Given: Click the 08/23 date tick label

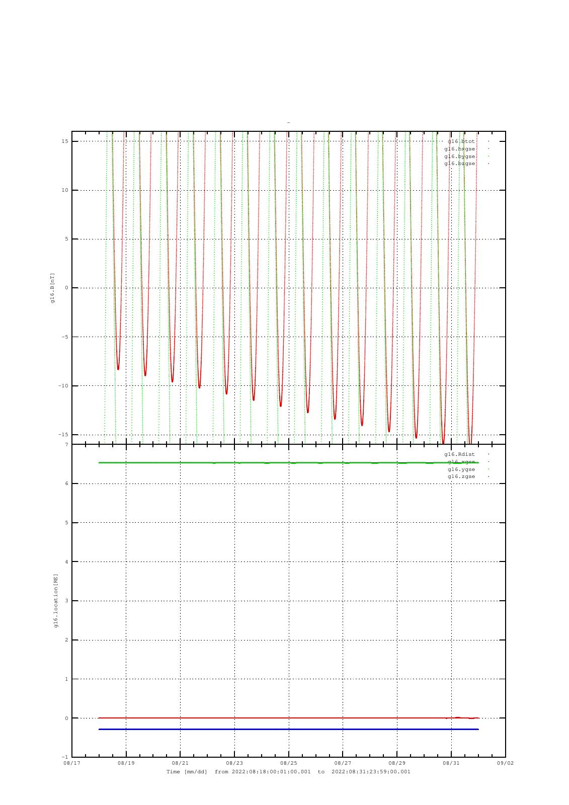Looking at the screenshot, I should coord(234,763).
